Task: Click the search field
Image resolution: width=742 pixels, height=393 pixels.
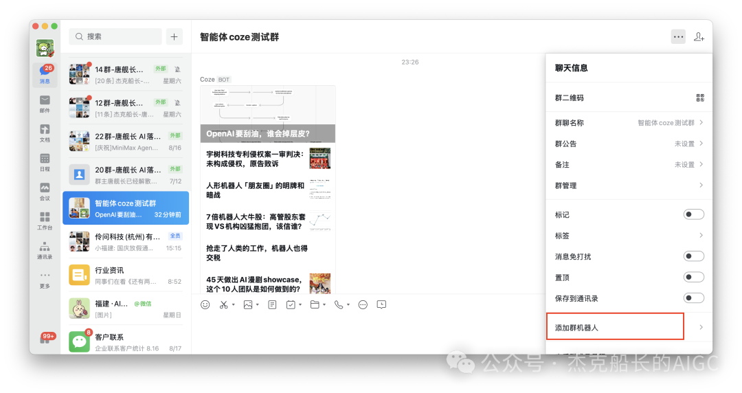Action: pos(115,36)
